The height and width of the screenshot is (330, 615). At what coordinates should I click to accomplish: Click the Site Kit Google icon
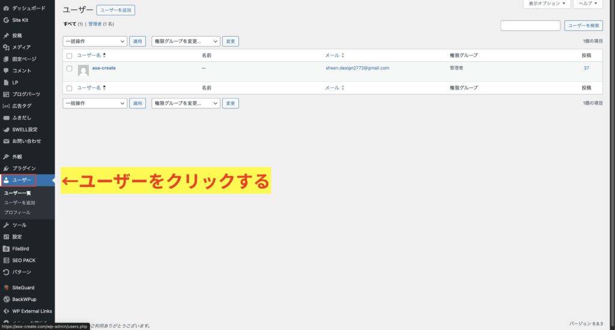click(x=6, y=20)
